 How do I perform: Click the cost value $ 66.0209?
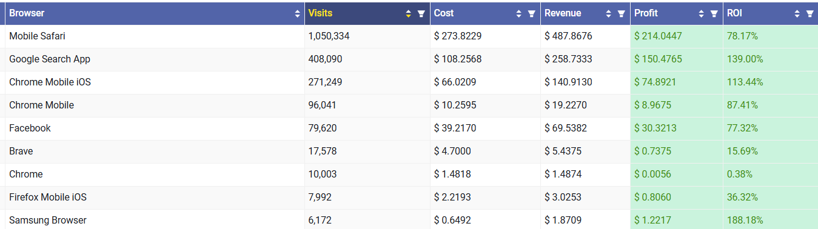coord(455,82)
